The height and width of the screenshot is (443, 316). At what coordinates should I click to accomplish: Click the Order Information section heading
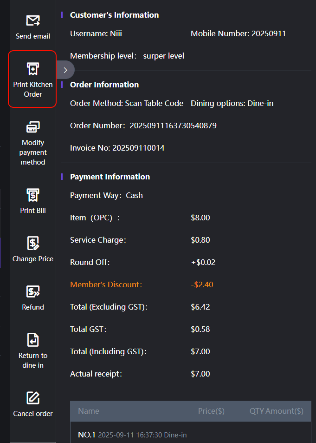(x=104, y=85)
